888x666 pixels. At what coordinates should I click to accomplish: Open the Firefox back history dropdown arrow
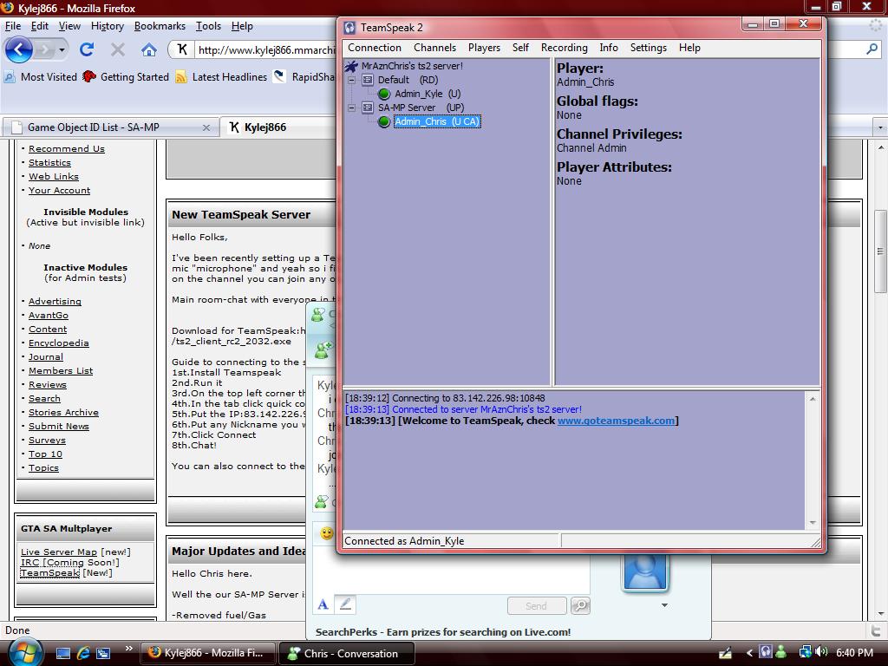point(62,50)
